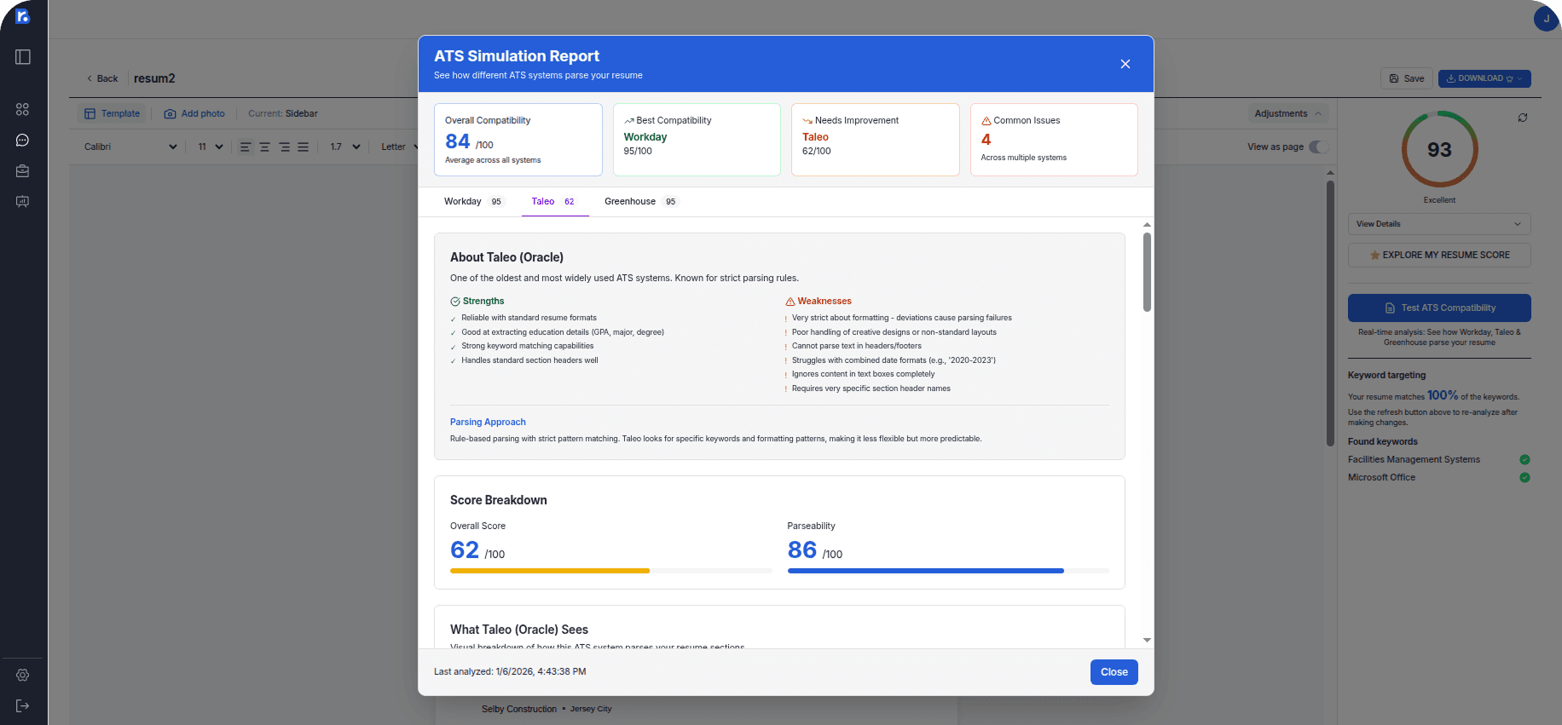Open the settings gear icon
This screenshot has height=725, width=1562.
tap(22, 675)
